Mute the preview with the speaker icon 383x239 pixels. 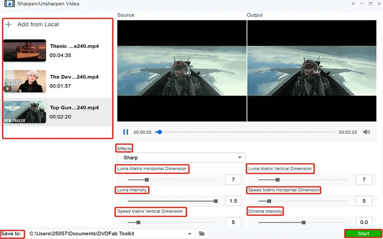(x=366, y=132)
